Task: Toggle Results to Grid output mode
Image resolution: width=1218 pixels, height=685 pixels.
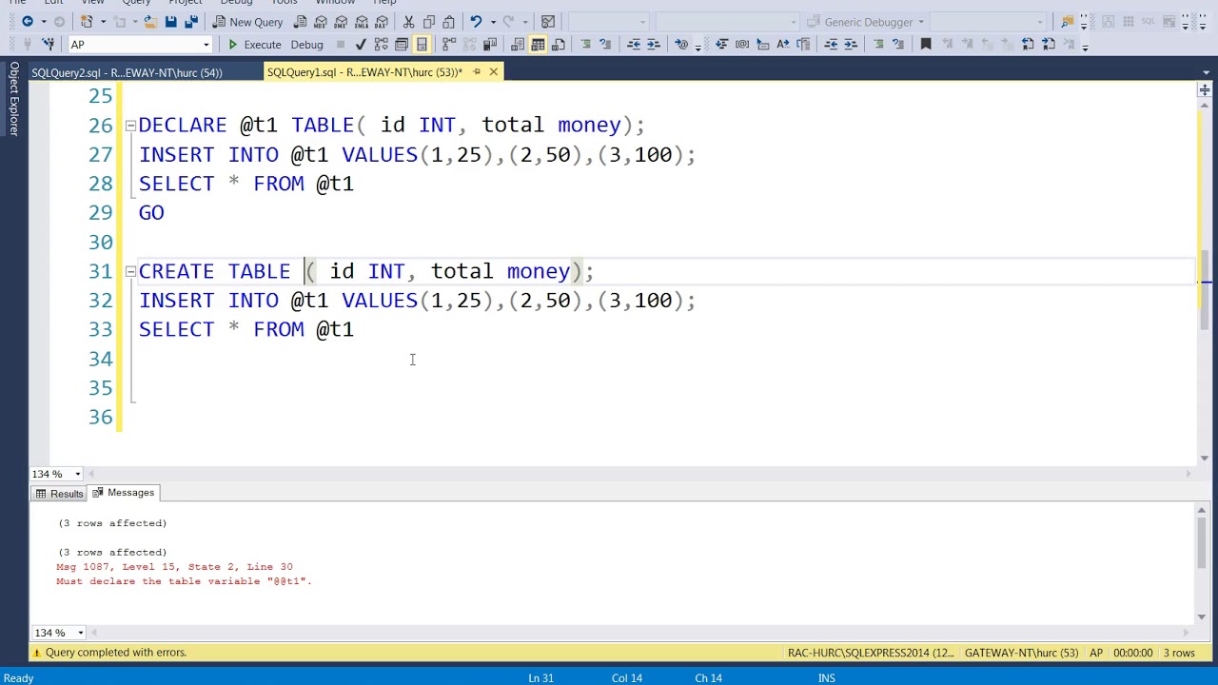Action: pyautogui.click(x=538, y=44)
